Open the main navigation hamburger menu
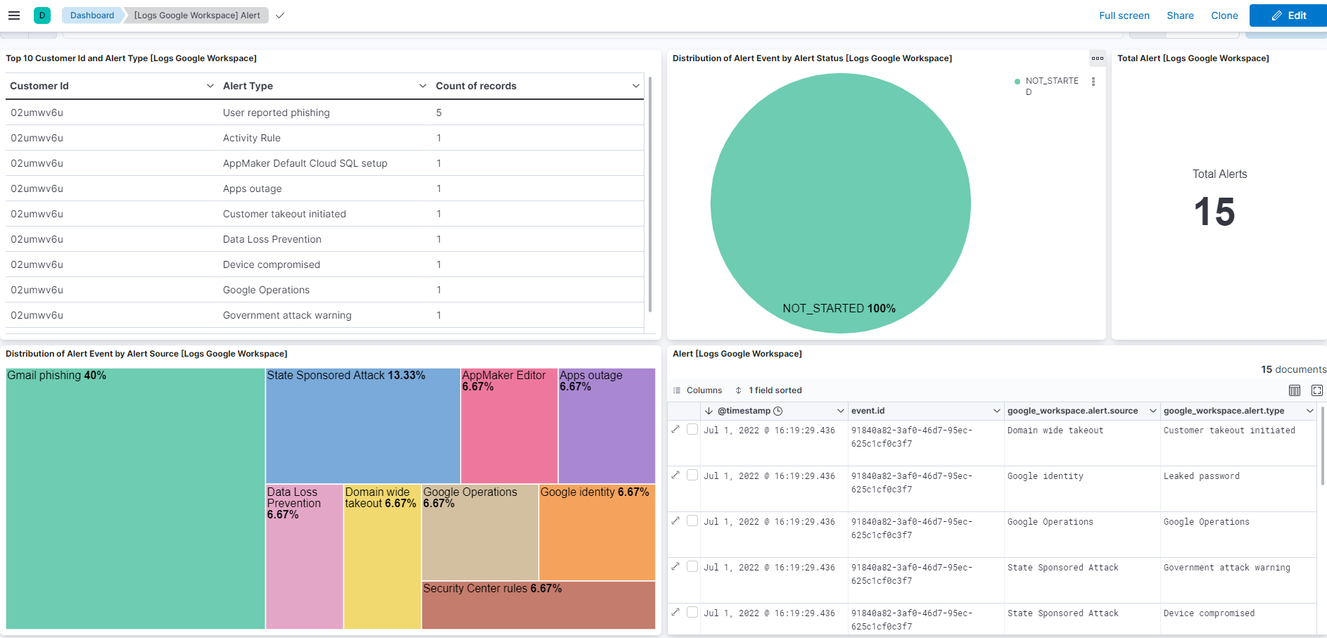The width and height of the screenshot is (1327, 638). click(x=14, y=15)
